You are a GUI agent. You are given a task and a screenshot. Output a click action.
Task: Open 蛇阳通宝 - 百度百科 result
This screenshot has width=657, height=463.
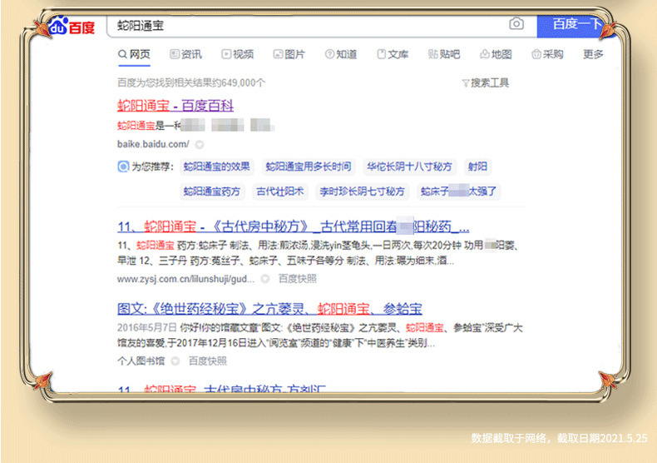pyautogui.click(x=175, y=105)
